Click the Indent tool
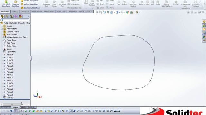This screenshot has width=206, height=115. (124, 3)
